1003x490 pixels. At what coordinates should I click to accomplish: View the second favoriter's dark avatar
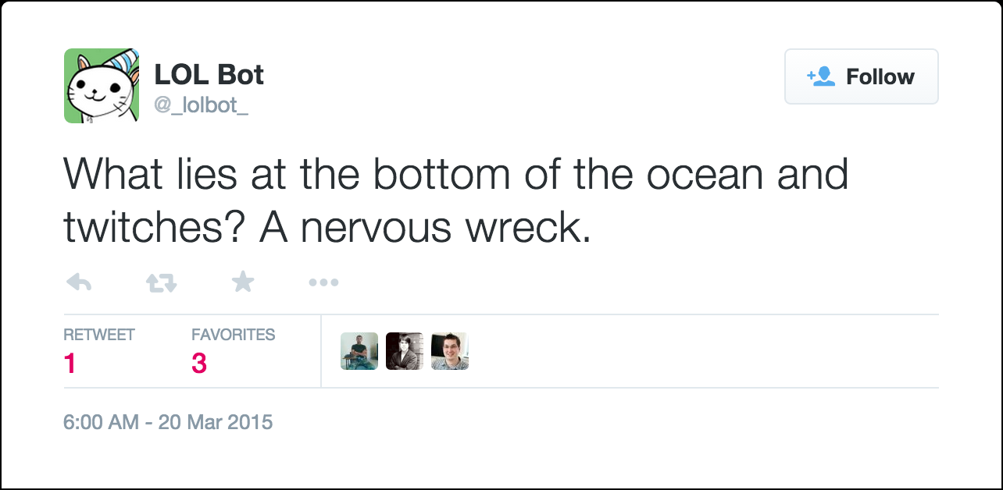click(405, 351)
